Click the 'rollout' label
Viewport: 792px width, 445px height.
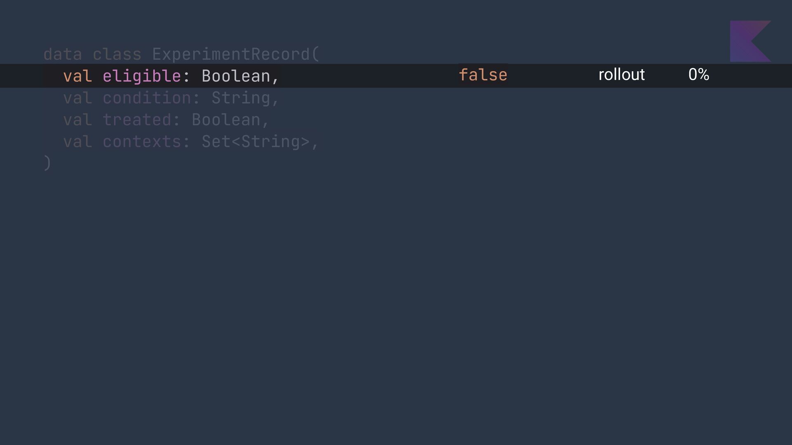622,75
